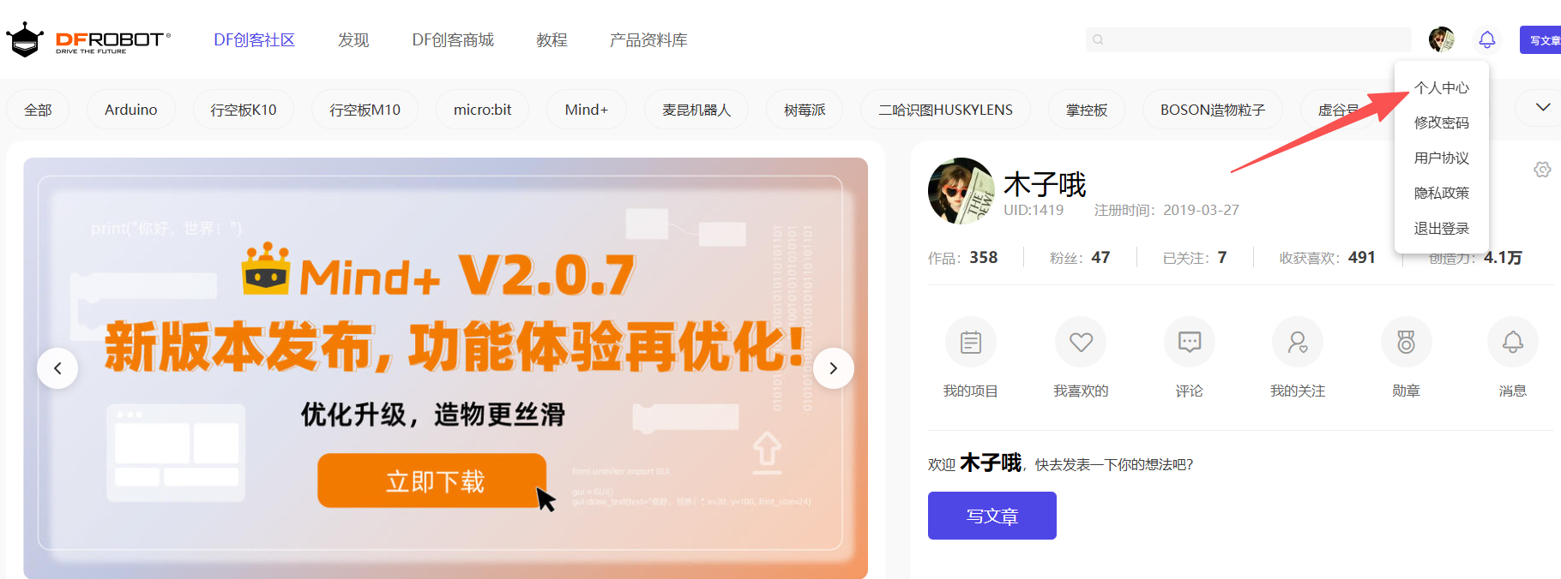Image resolution: width=1561 pixels, height=579 pixels.
Task: Choose 退出登录 to log out
Action: click(x=1442, y=228)
